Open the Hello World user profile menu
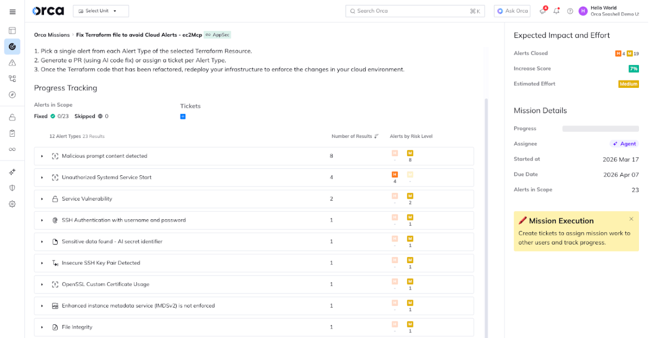The height and width of the screenshot is (338, 652). pyautogui.click(x=609, y=11)
